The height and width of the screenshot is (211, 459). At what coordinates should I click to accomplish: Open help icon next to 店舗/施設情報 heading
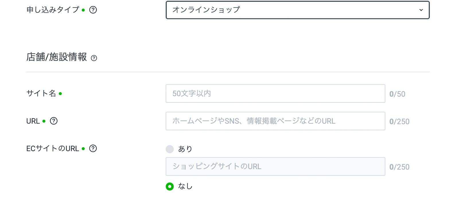[x=94, y=58]
